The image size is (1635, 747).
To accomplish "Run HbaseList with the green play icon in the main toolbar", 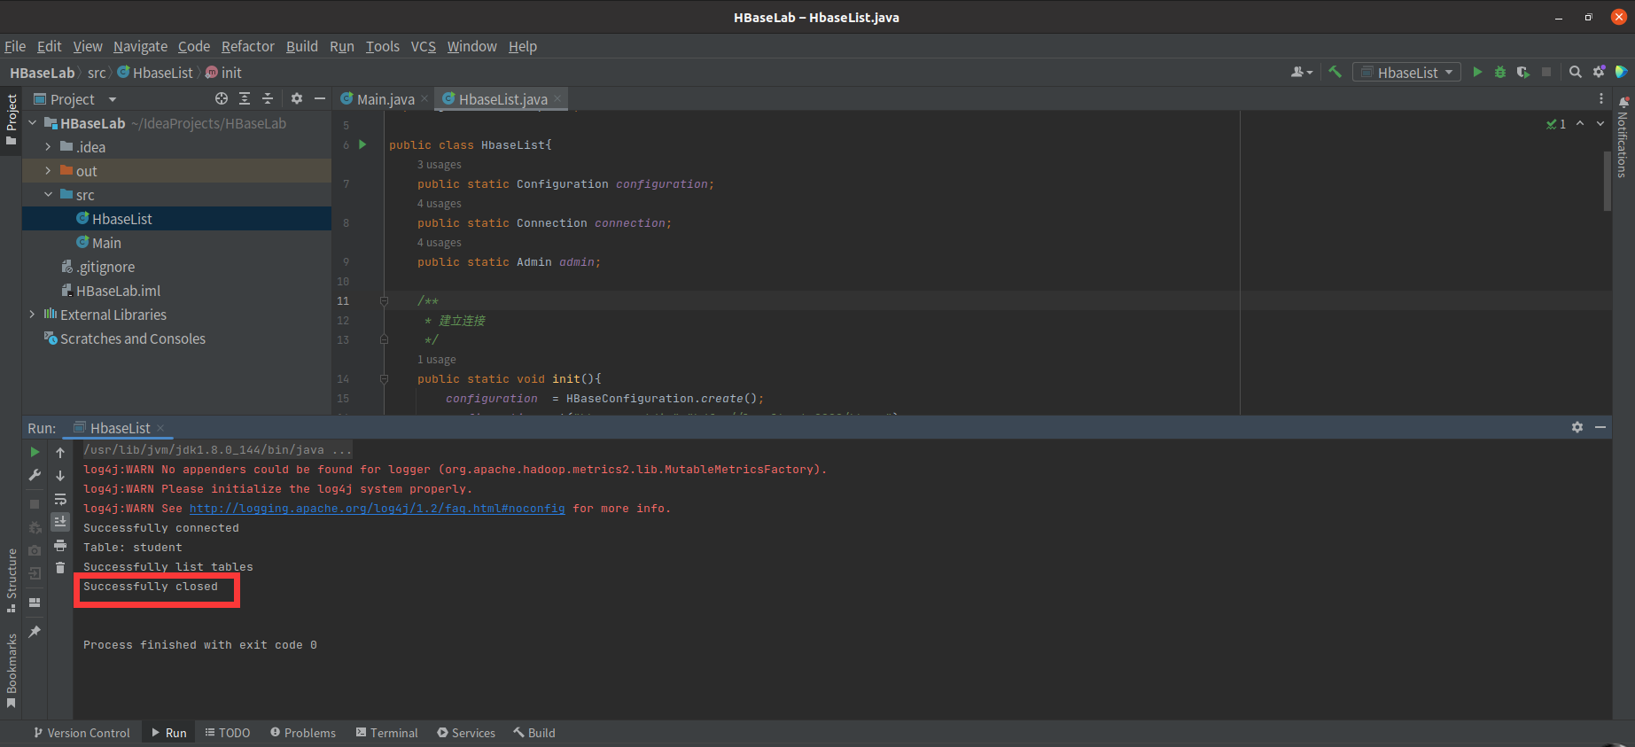I will coord(1477,72).
